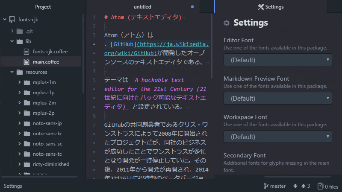Expand the mplus-1m folder chevron
Image resolution: width=342 pixels, height=192 pixels.
pos(19,82)
